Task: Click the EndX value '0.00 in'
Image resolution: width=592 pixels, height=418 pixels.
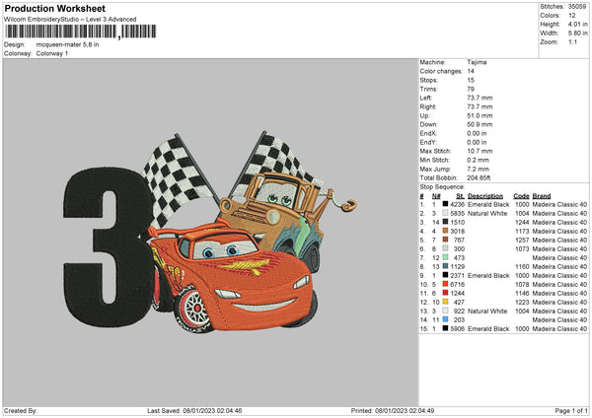Action: pos(477,133)
